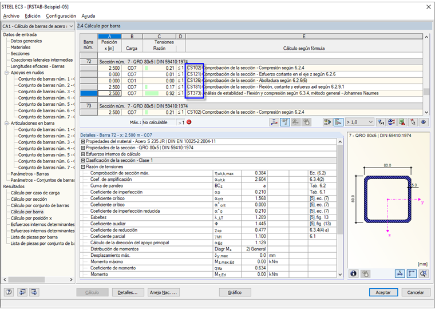Collapse Apoyos en nudos tree node
Viewport: 435px width, 310px height.
coord(7,73)
